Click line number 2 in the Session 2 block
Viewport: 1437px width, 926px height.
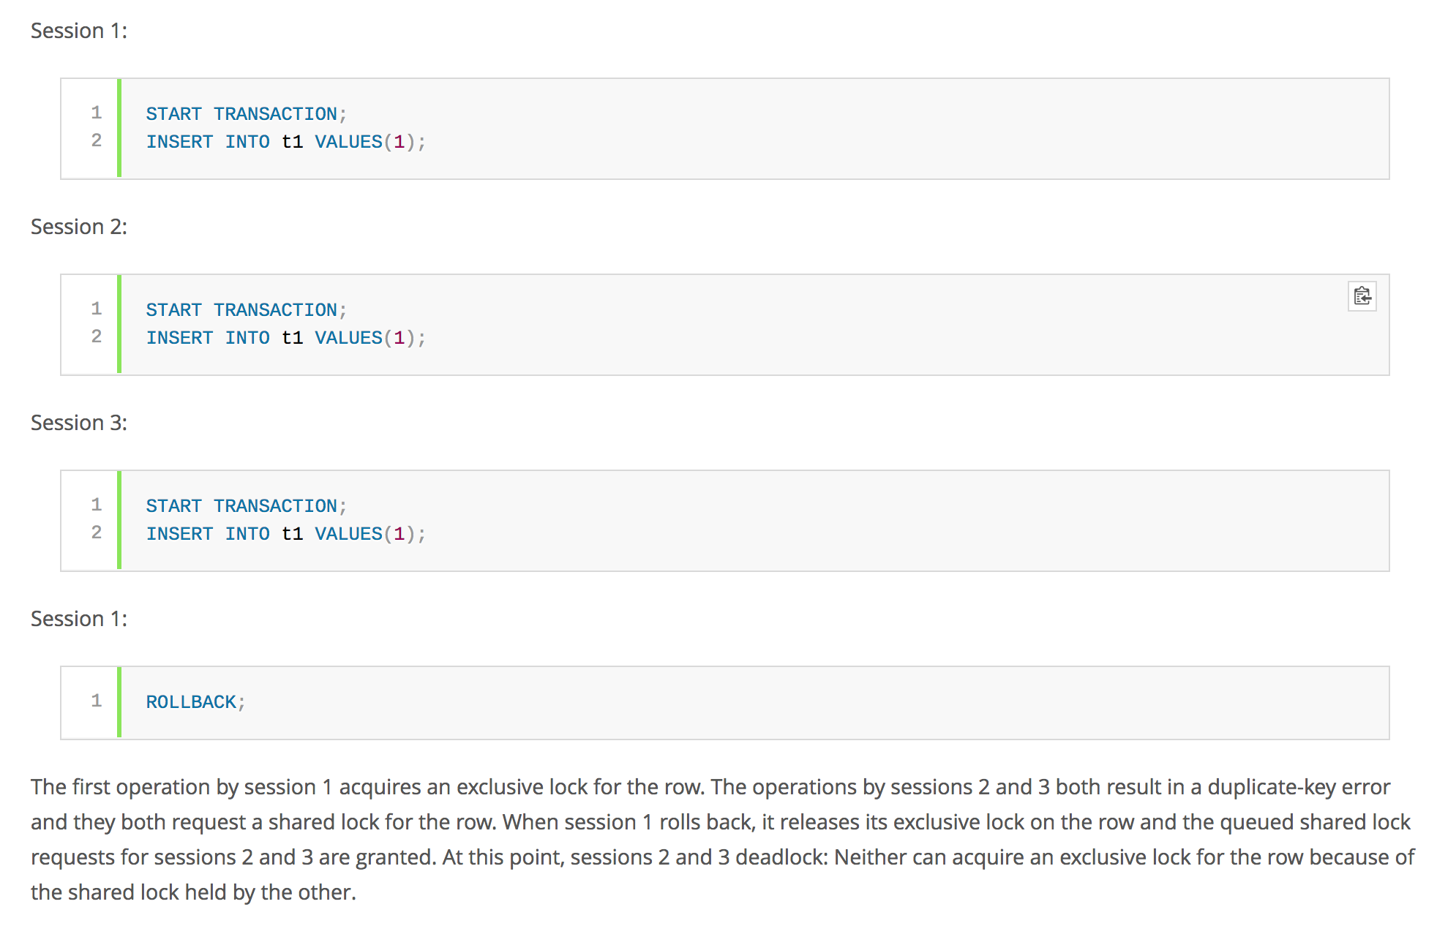[x=97, y=336]
